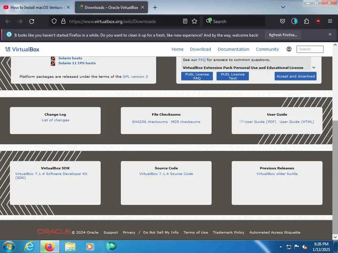Viewport: 338px width, 253px height.
Task: Toggle reader view icon in address bar
Action: click(185, 21)
